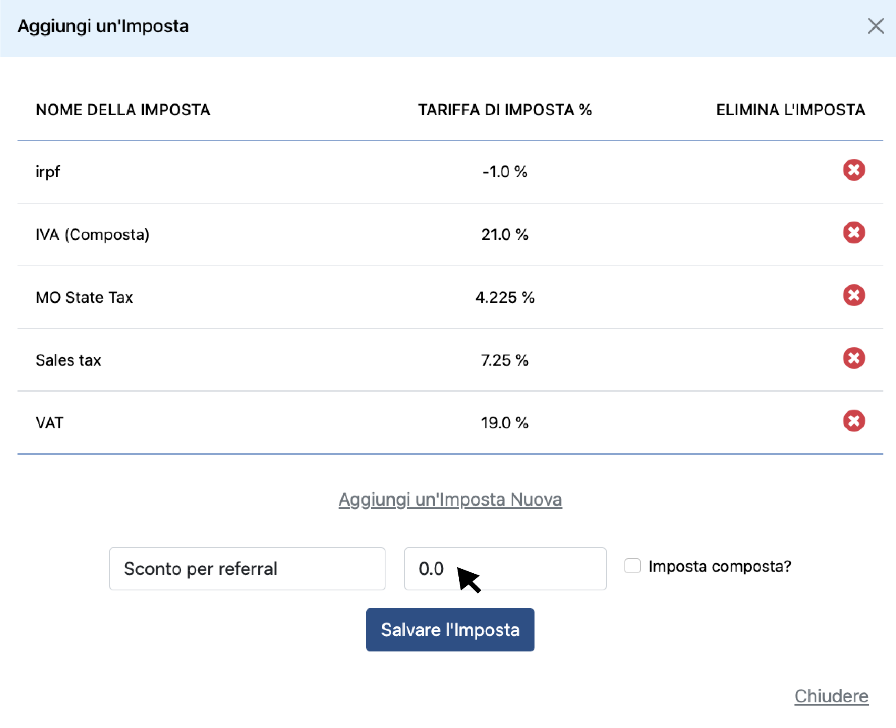The width and height of the screenshot is (896, 728).
Task: Select the MO State Tax name
Action: click(84, 297)
